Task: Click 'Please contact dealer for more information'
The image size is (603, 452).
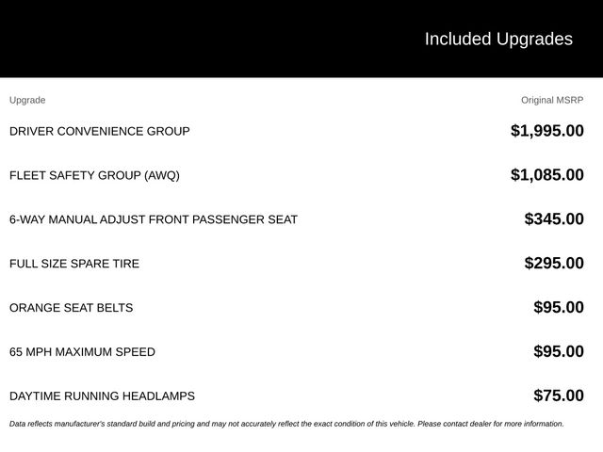Action: click(491, 424)
